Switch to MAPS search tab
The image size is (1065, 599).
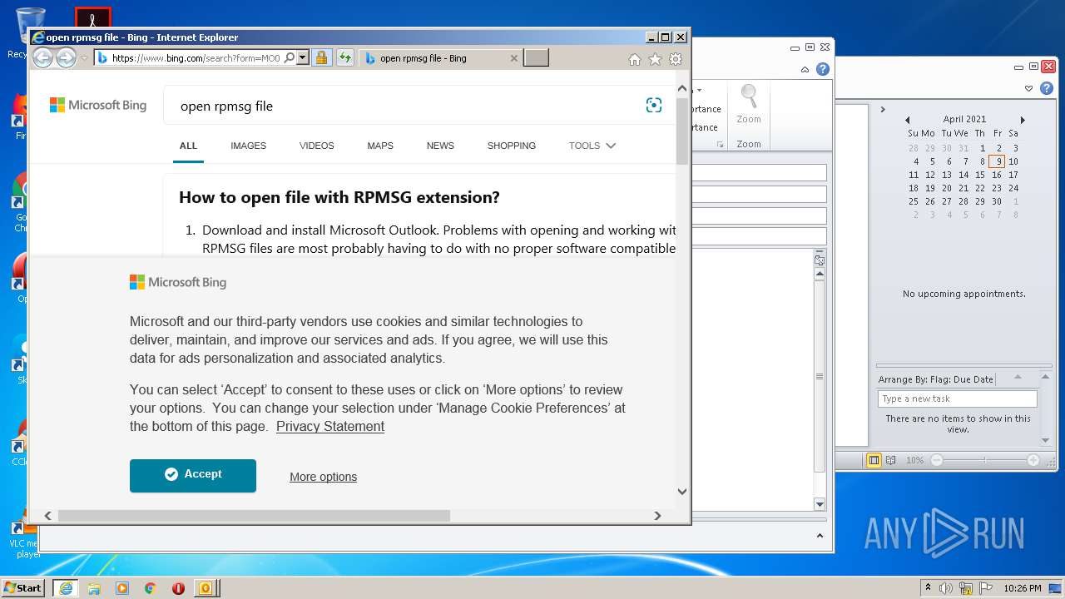tap(380, 146)
